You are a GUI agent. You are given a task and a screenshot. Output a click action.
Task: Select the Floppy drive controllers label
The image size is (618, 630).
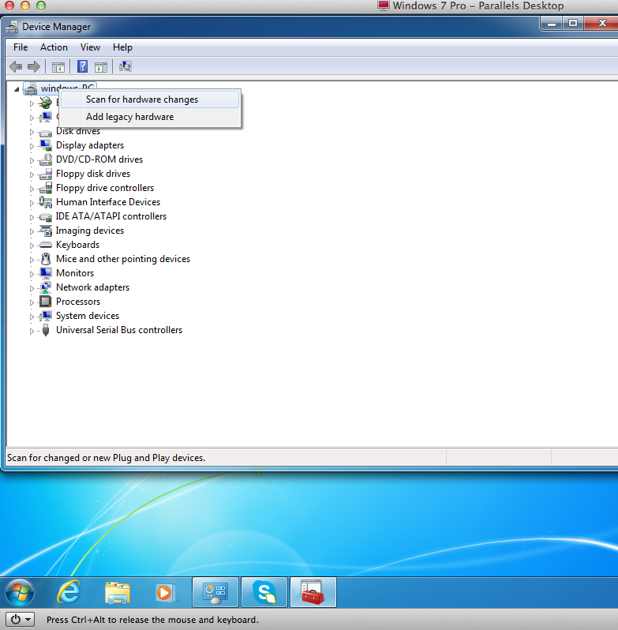pos(105,188)
